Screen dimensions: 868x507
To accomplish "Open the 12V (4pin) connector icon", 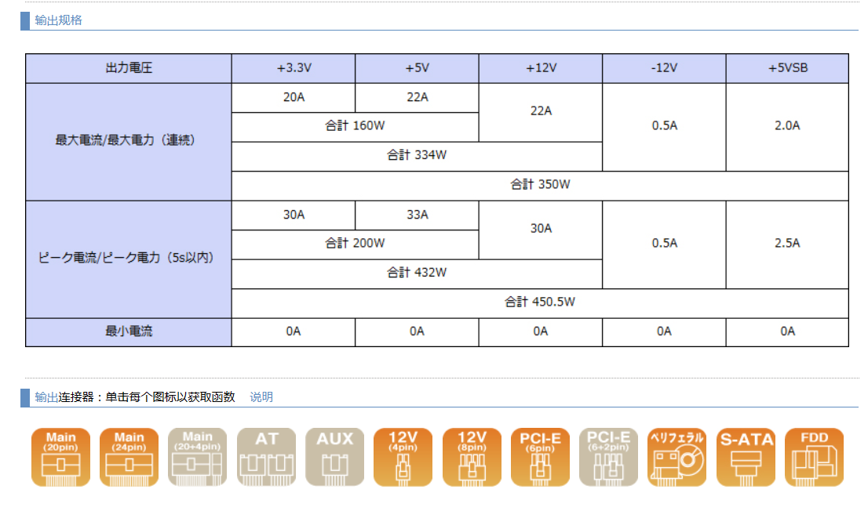I will (403, 457).
